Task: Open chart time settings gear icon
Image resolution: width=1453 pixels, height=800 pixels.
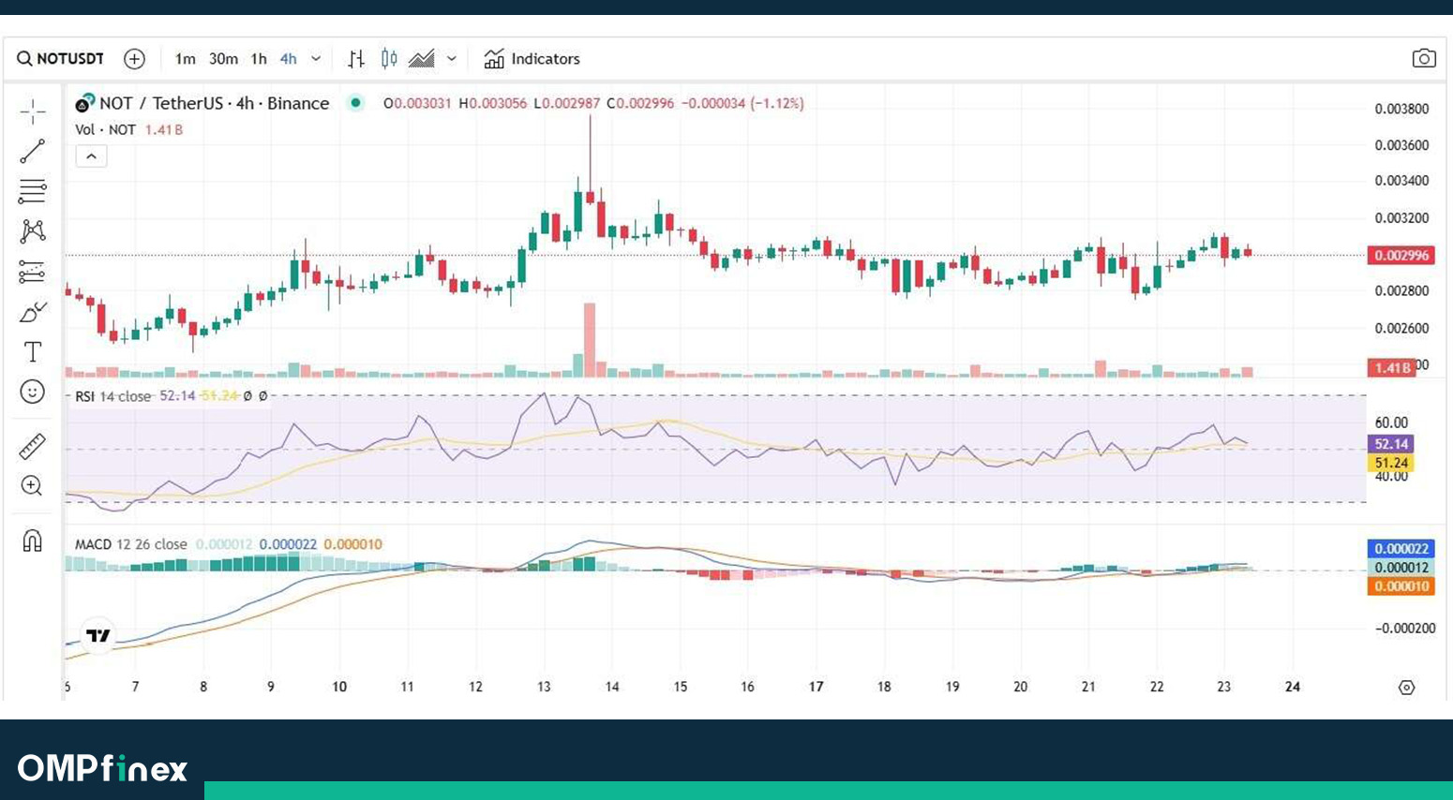Action: point(1406,688)
